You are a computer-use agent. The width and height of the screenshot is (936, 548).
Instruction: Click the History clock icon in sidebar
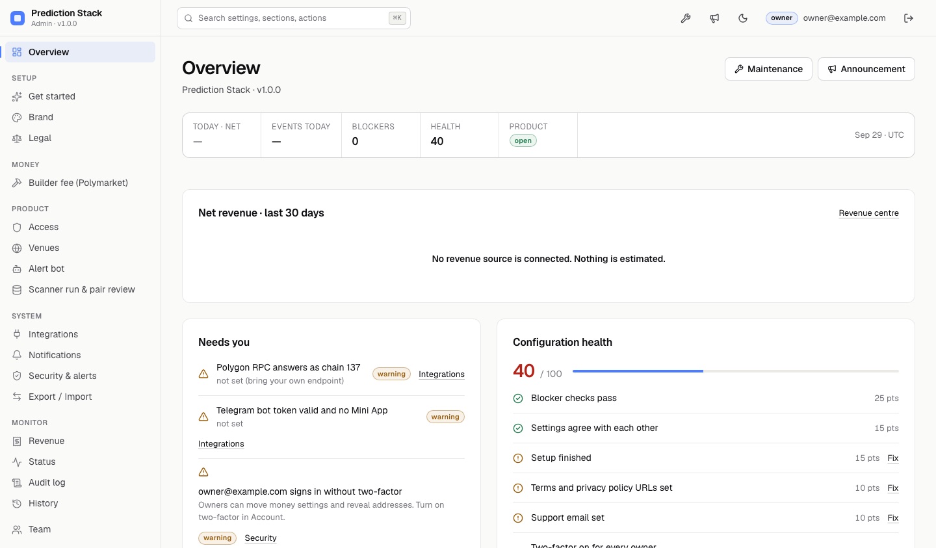[x=17, y=504]
